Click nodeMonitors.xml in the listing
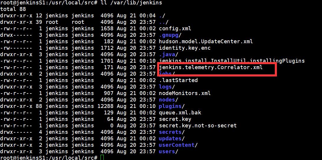Screen dimensions: 322x160 [x=185, y=93]
